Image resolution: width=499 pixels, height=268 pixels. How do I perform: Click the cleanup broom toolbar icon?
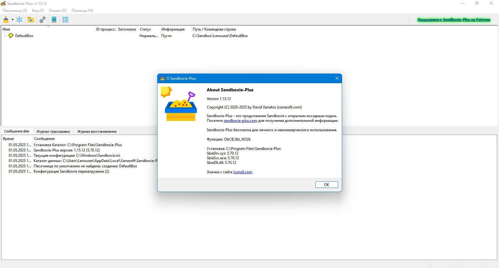(6, 20)
